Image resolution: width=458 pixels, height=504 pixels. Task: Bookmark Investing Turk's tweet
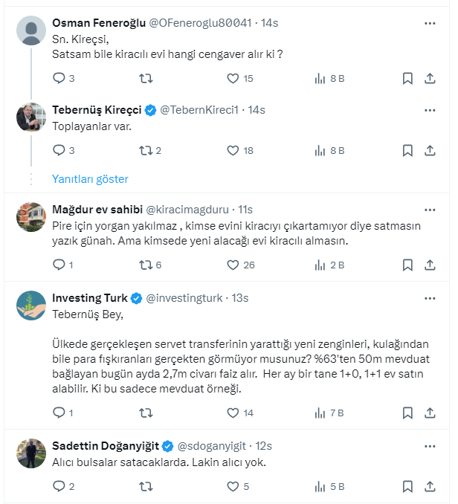click(x=407, y=413)
